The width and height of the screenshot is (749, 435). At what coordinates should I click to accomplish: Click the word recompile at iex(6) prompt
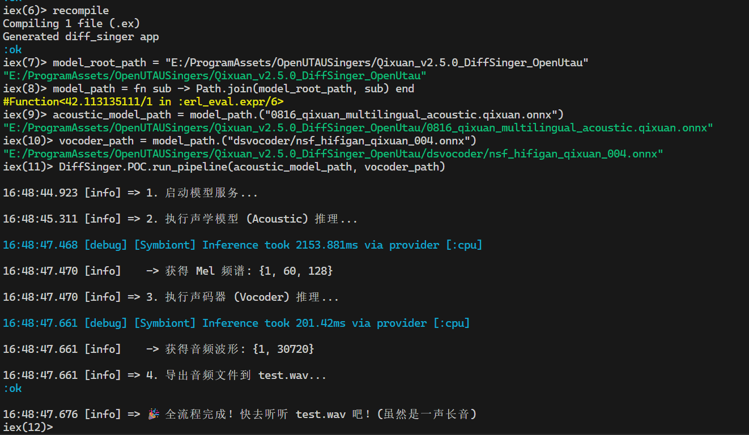click(x=80, y=10)
